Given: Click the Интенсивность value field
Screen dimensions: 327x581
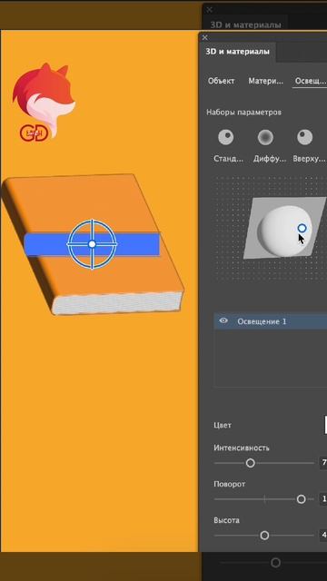Looking at the screenshot, I should pos(323,462).
